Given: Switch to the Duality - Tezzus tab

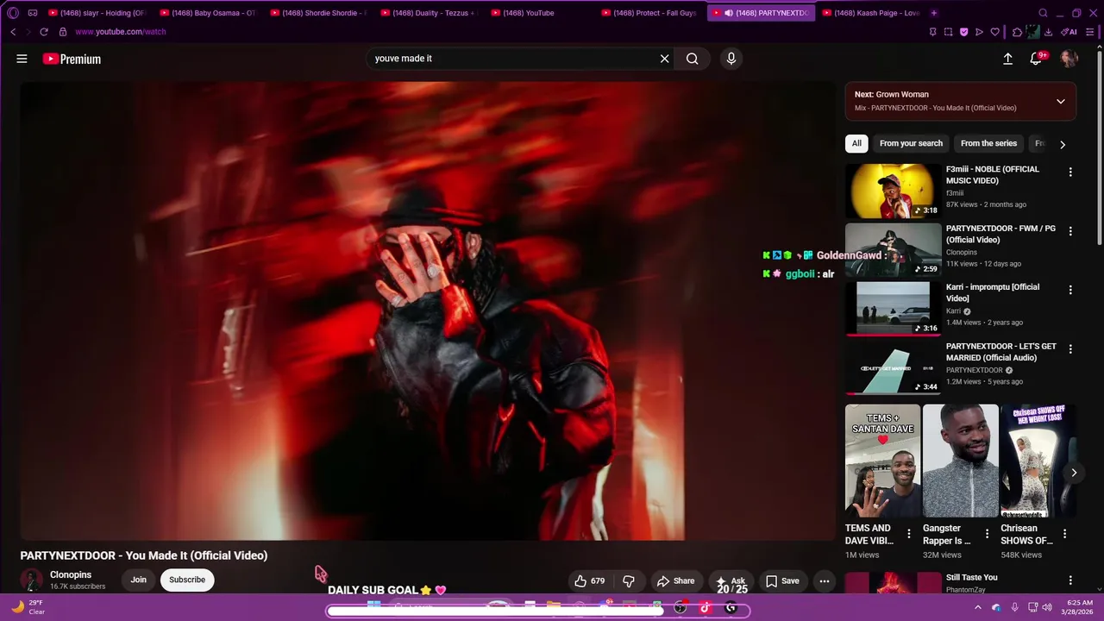Looking at the screenshot, I should click(428, 13).
